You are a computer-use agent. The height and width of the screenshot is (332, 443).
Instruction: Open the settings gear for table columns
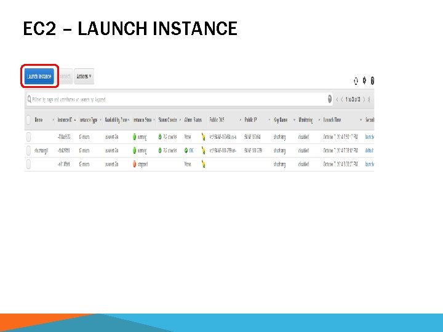click(364, 81)
